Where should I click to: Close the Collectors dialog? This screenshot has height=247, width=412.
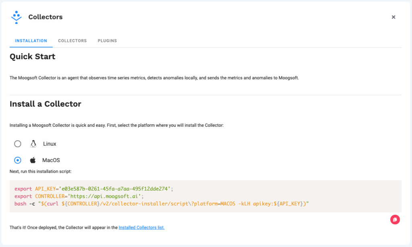coord(393,17)
